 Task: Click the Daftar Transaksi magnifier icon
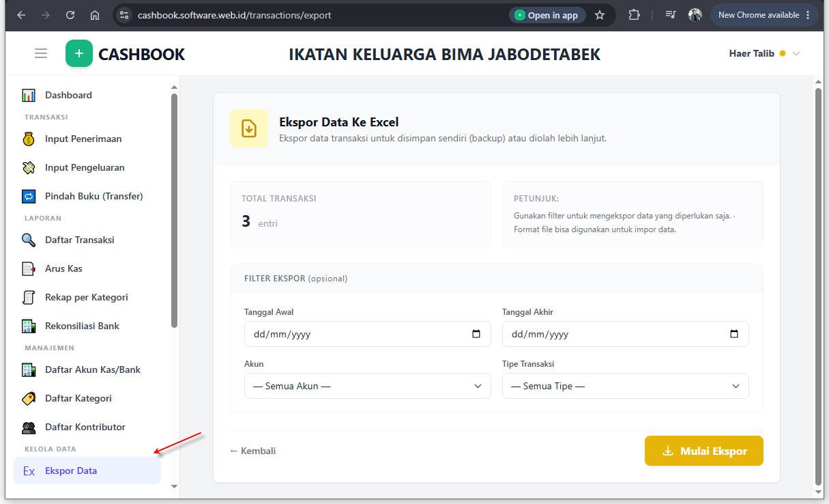29,240
